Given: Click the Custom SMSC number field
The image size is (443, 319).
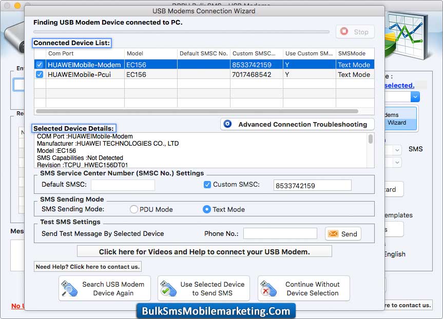Looking at the screenshot, I should (x=312, y=186).
